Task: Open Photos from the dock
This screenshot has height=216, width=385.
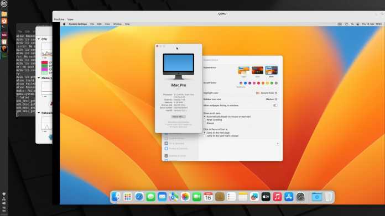Action: tap(185, 197)
